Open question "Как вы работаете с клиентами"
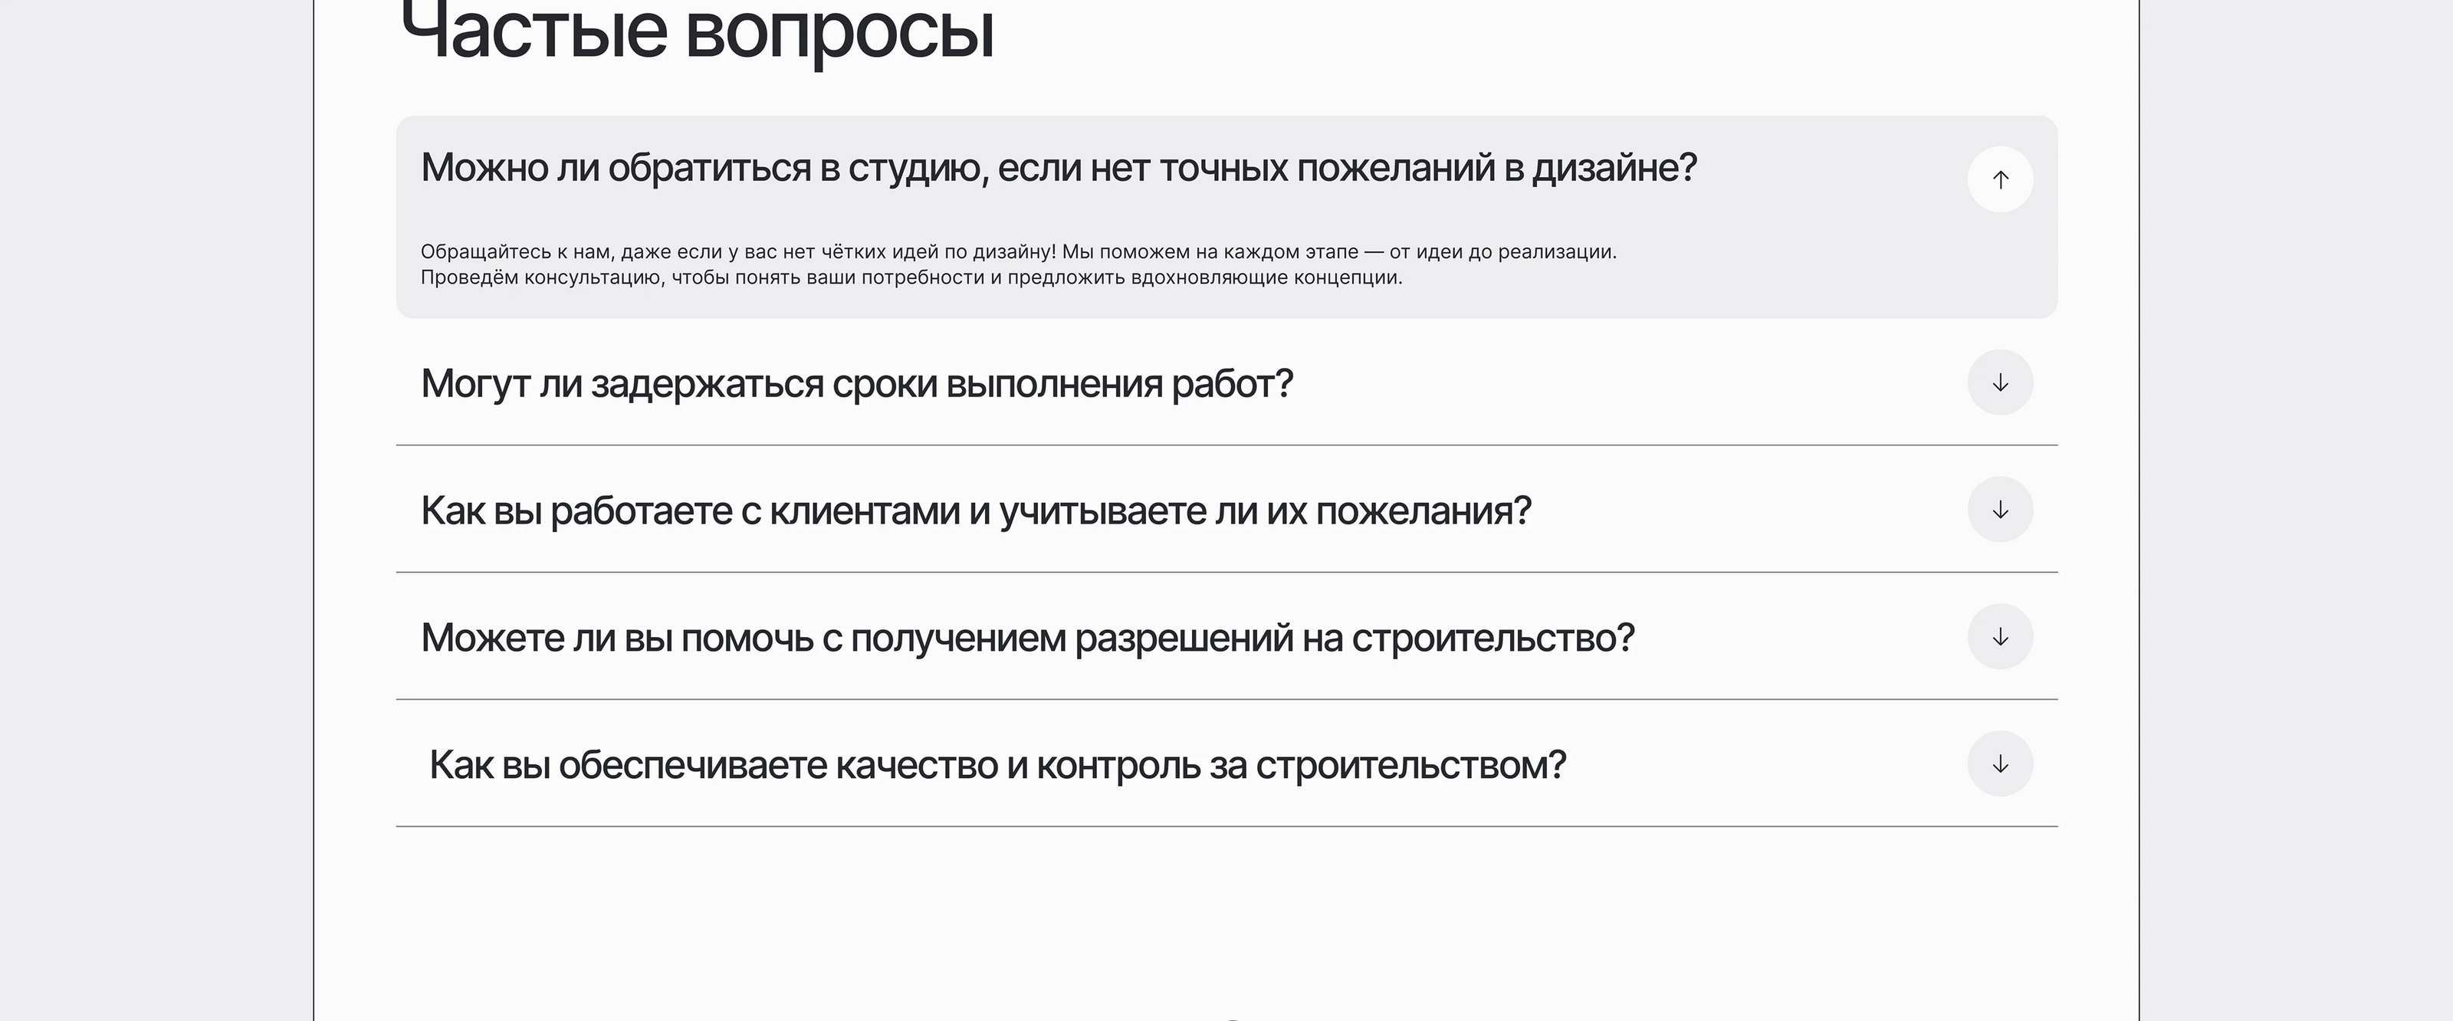 [x=975, y=511]
